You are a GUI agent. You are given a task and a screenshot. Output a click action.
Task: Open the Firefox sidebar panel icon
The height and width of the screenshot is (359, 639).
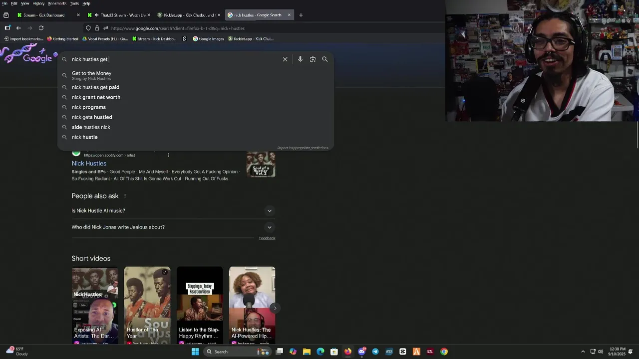(x=7, y=28)
